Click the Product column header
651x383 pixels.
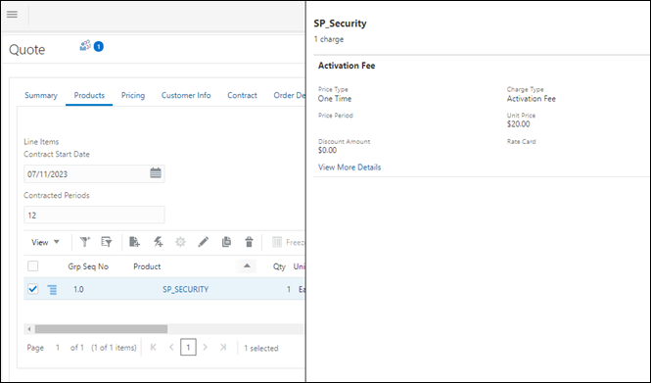click(x=147, y=266)
